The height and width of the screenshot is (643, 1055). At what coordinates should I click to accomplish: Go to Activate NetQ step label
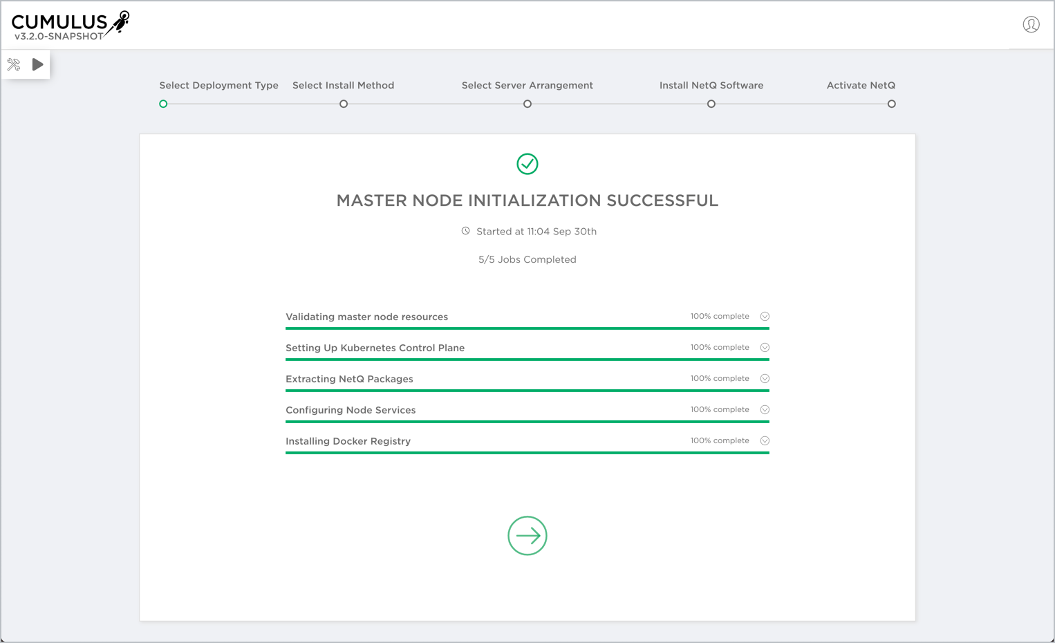click(x=861, y=86)
